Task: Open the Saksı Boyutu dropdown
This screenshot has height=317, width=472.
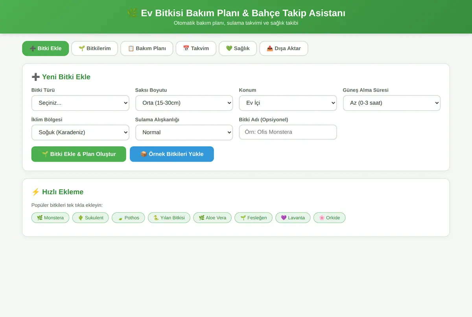Action: click(184, 103)
